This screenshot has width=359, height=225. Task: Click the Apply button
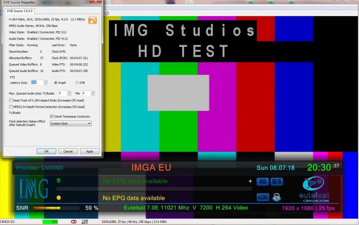(90, 151)
